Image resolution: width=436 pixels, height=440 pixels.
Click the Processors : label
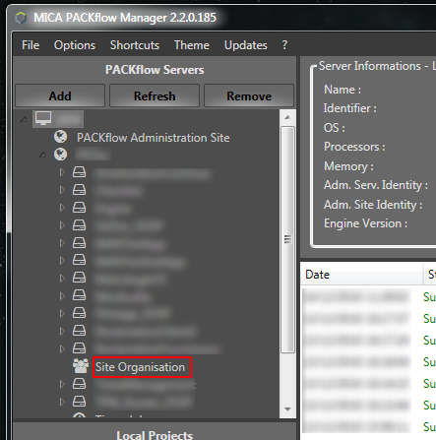pos(354,147)
